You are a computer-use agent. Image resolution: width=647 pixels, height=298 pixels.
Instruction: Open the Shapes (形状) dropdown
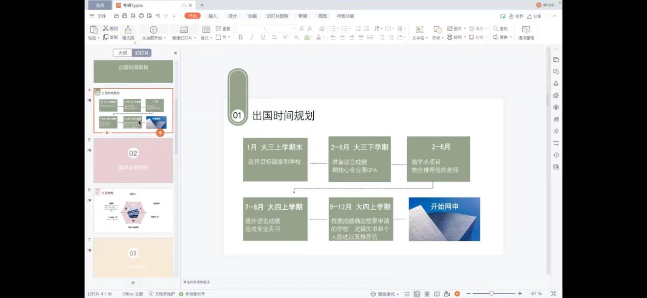click(x=437, y=38)
